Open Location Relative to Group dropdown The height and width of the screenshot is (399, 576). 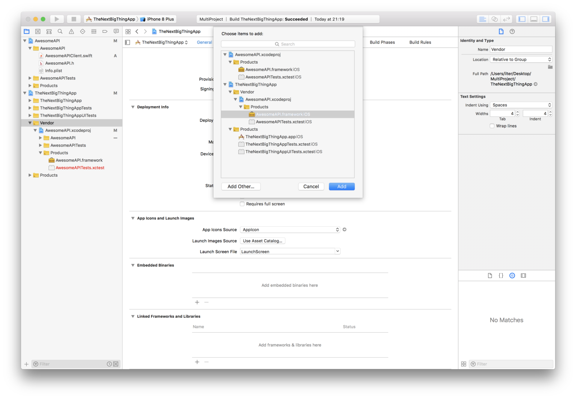click(521, 59)
